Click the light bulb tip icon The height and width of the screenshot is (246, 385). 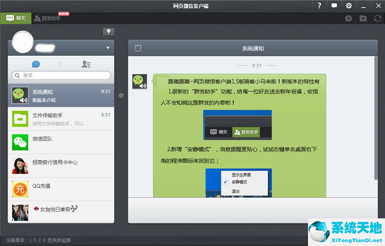point(108,31)
